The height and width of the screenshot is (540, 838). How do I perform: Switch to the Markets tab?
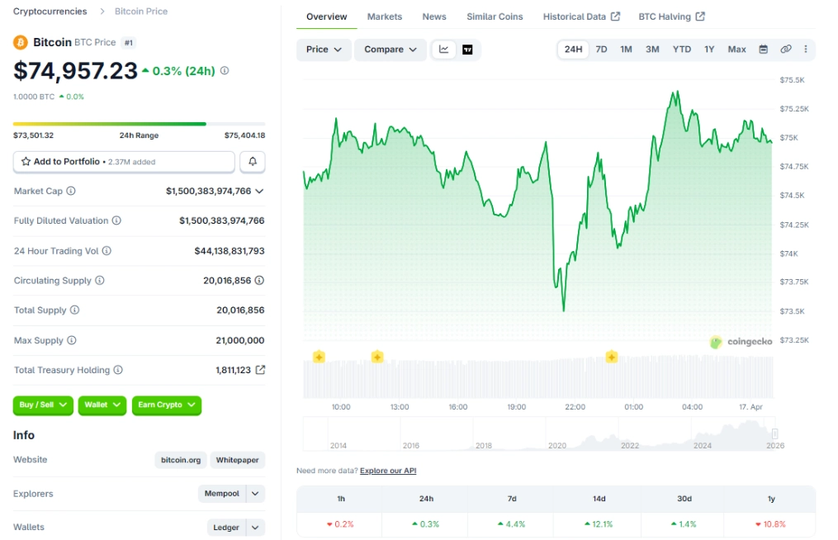coord(384,16)
